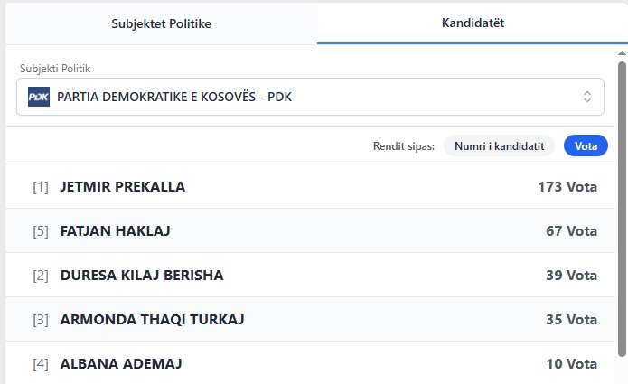628x384 pixels.
Task: Sort by Numri i kandidatit
Action: click(499, 145)
